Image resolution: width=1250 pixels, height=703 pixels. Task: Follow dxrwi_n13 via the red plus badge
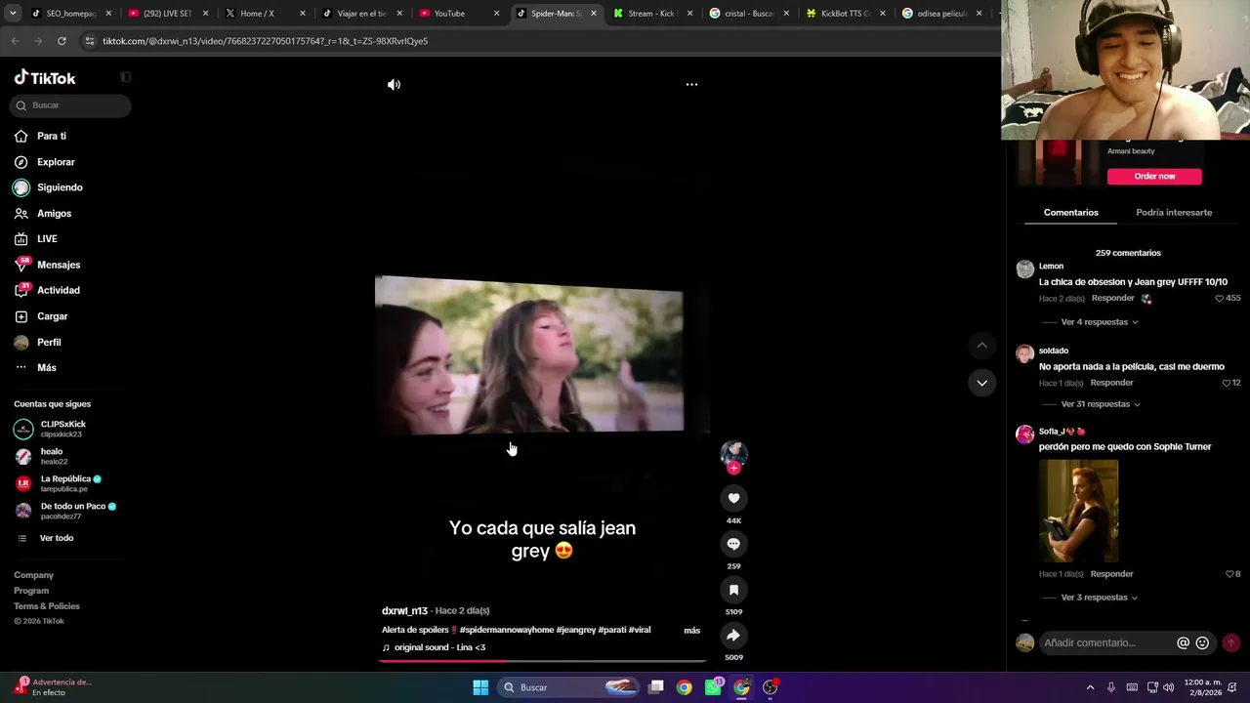coord(733,468)
